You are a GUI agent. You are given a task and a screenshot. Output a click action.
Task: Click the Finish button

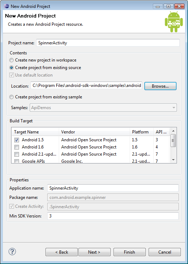[x=130, y=252]
